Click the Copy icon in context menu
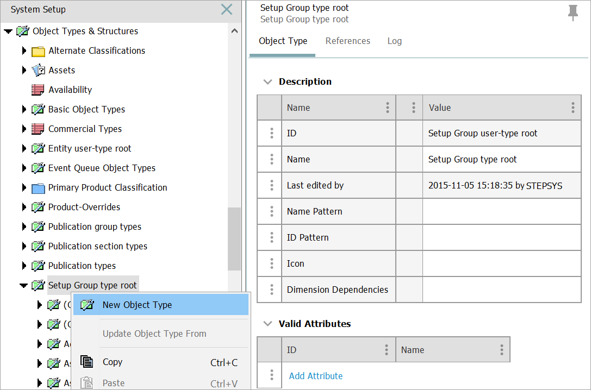 87,362
